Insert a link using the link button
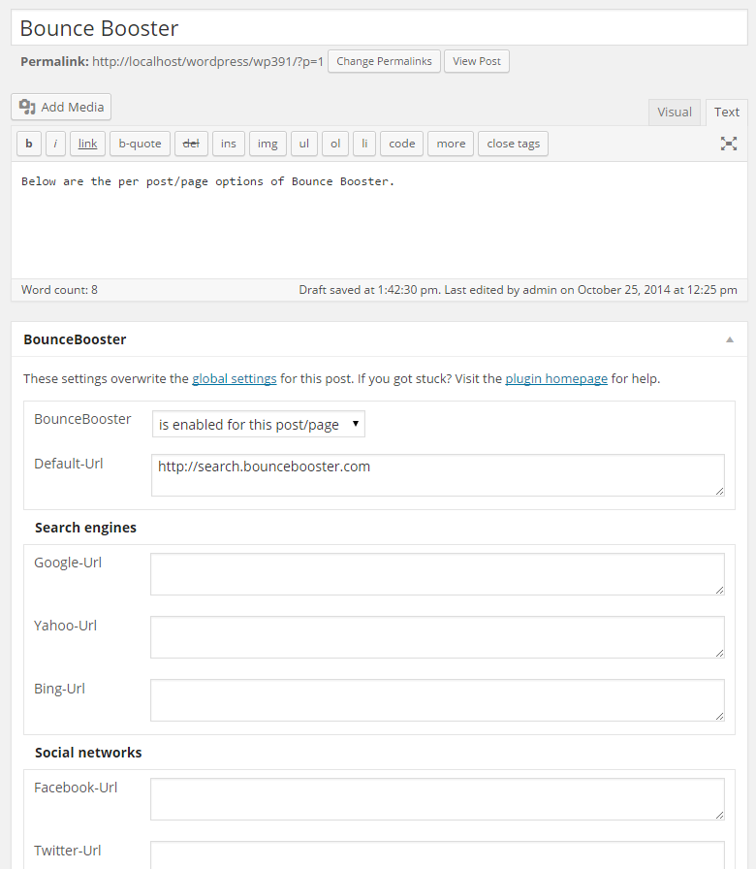756x869 pixels. coord(87,144)
